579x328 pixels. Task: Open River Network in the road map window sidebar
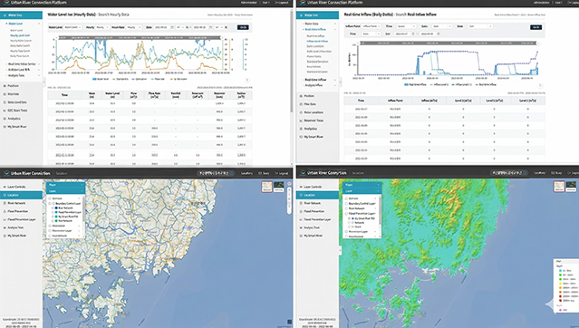[x=16, y=203]
